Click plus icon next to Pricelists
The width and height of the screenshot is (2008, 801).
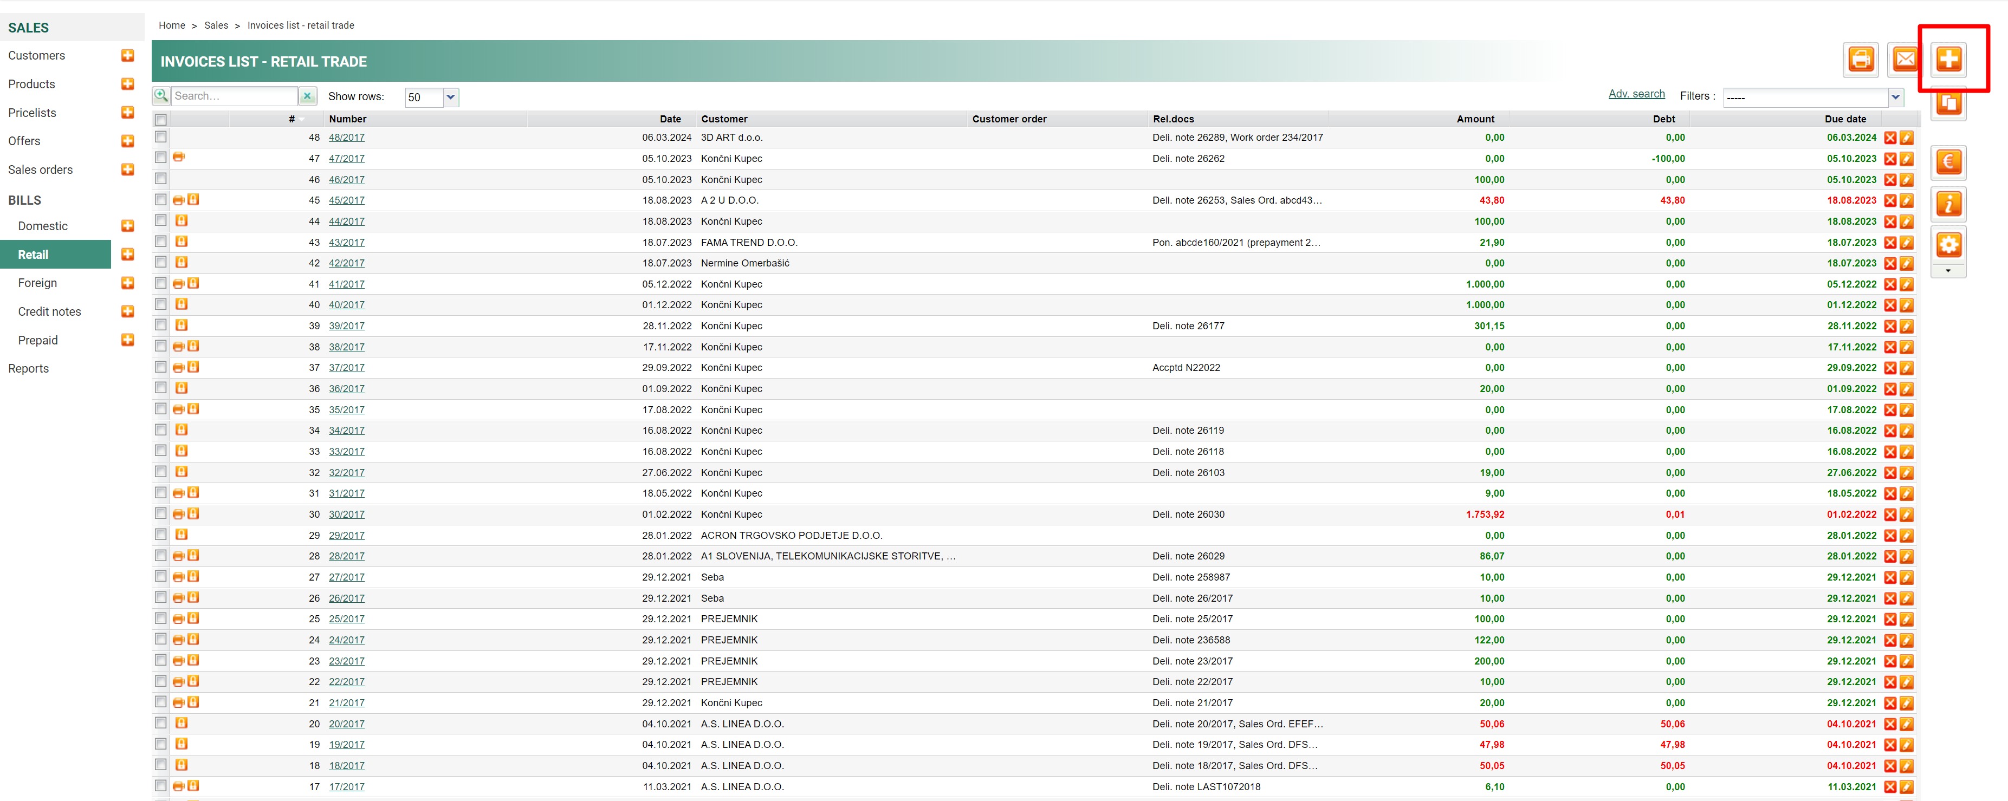click(128, 112)
